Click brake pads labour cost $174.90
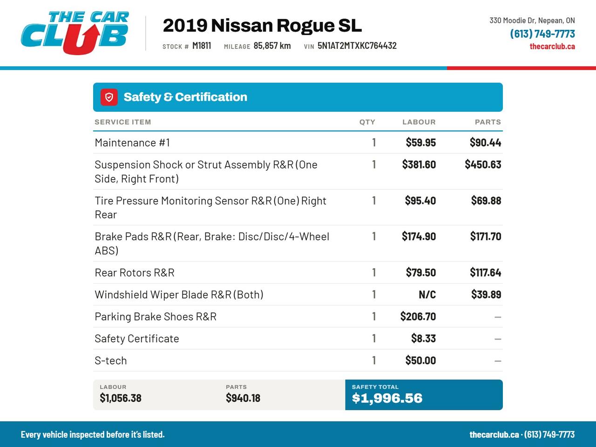Image resolution: width=596 pixels, height=447 pixels. [419, 237]
